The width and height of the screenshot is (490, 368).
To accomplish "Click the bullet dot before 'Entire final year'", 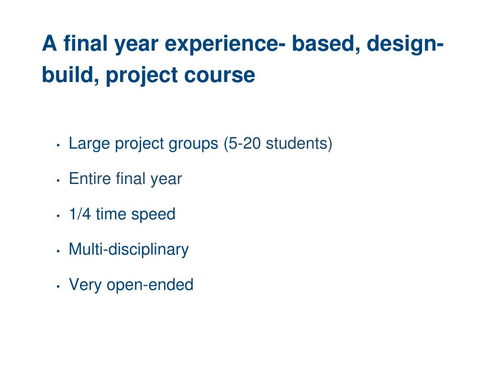I will tap(57, 181).
